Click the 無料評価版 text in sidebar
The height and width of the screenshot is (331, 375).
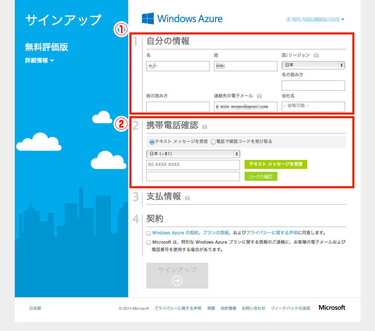(46, 47)
